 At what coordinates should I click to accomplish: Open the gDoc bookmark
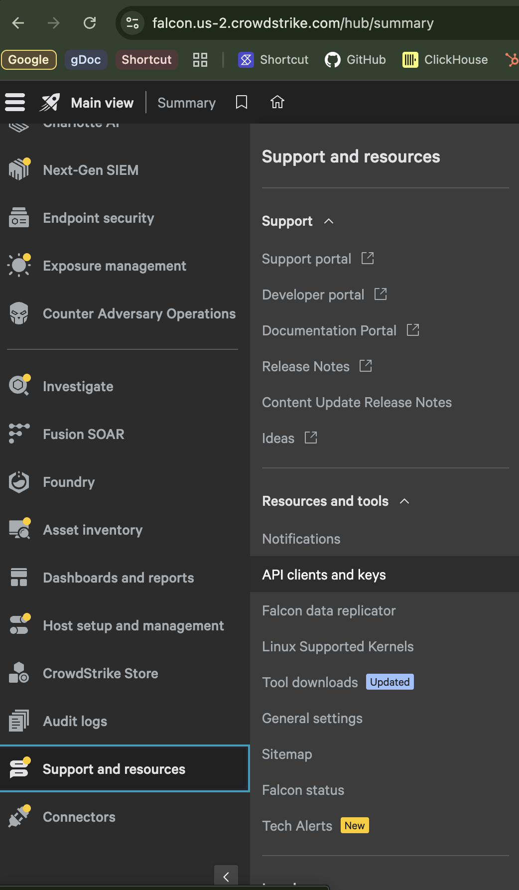(86, 60)
